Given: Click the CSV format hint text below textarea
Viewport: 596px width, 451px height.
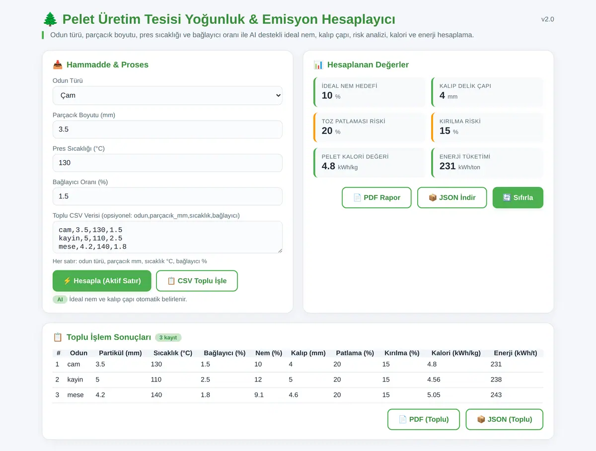Looking at the screenshot, I should pos(130,261).
